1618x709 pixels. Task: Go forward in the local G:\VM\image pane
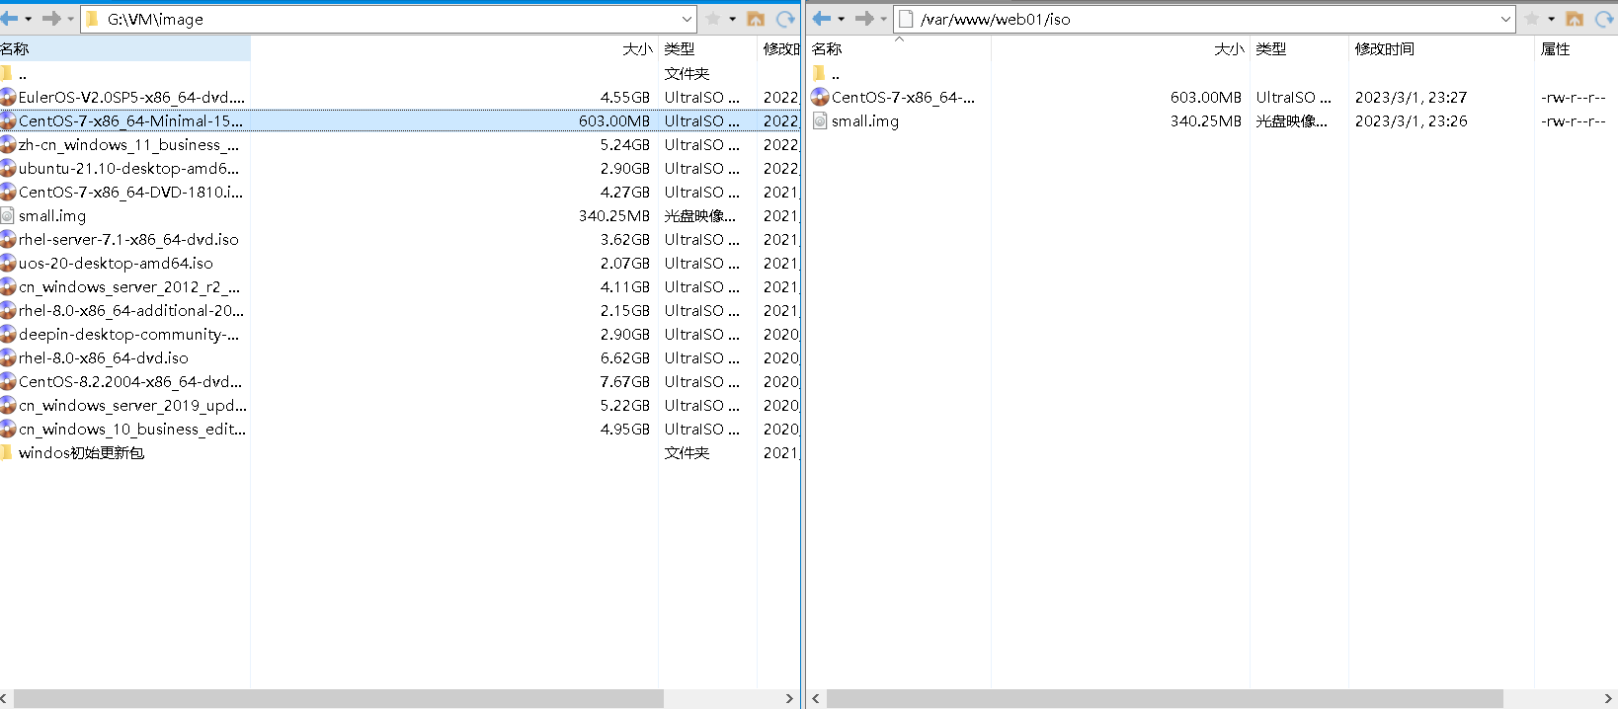pyautogui.click(x=51, y=19)
